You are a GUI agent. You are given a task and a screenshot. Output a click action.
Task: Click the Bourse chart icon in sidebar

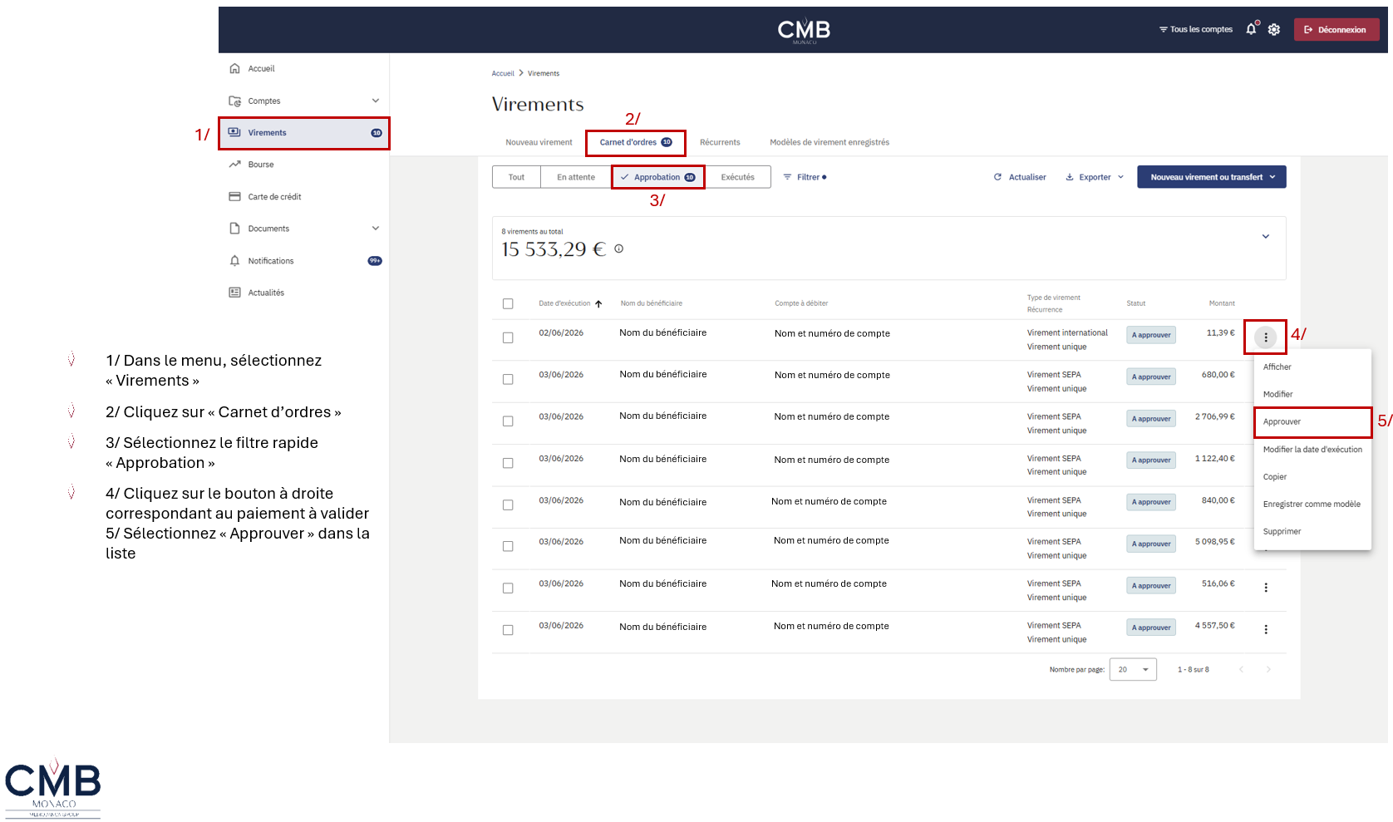point(234,165)
